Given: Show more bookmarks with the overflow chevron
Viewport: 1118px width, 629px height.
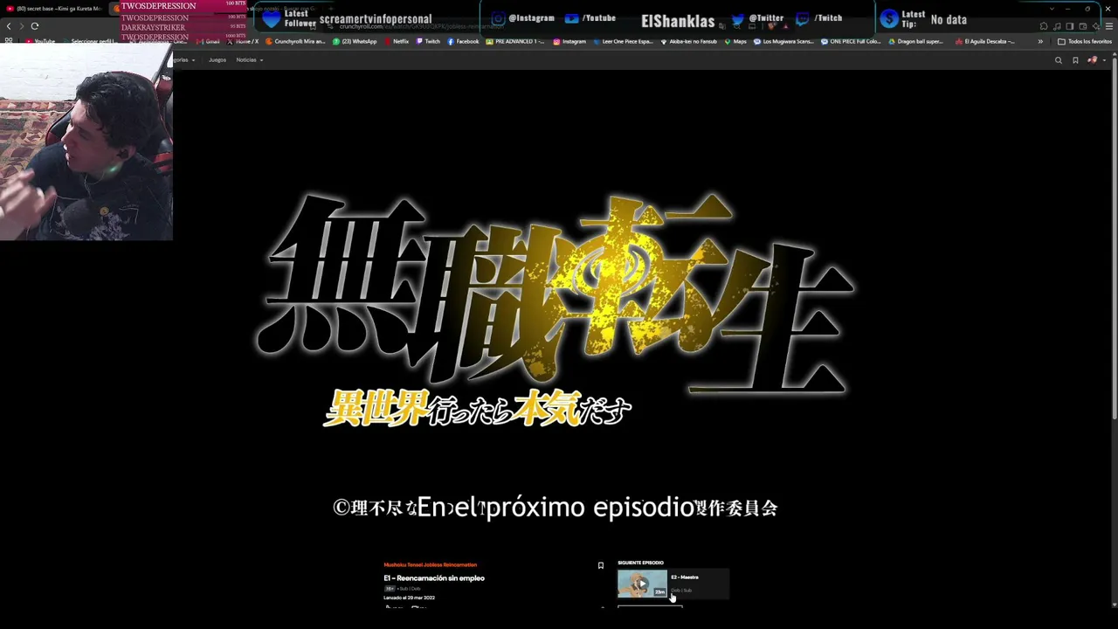Looking at the screenshot, I should coord(1040,41).
